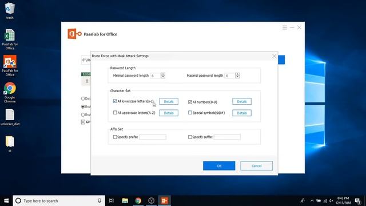366x206 pixels.
Task: Open the PassFab hamburger menu icon
Action: click(285, 27)
